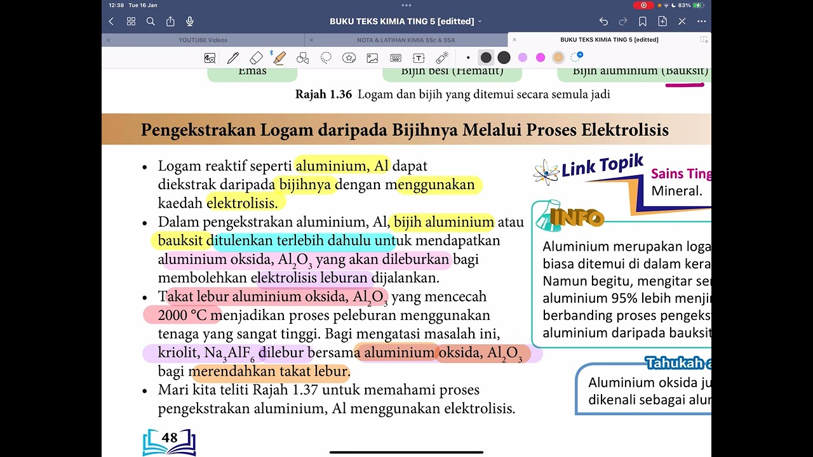Select the Eraser tool
The width and height of the screenshot is (813, 457).
click(x=256, y=58)
